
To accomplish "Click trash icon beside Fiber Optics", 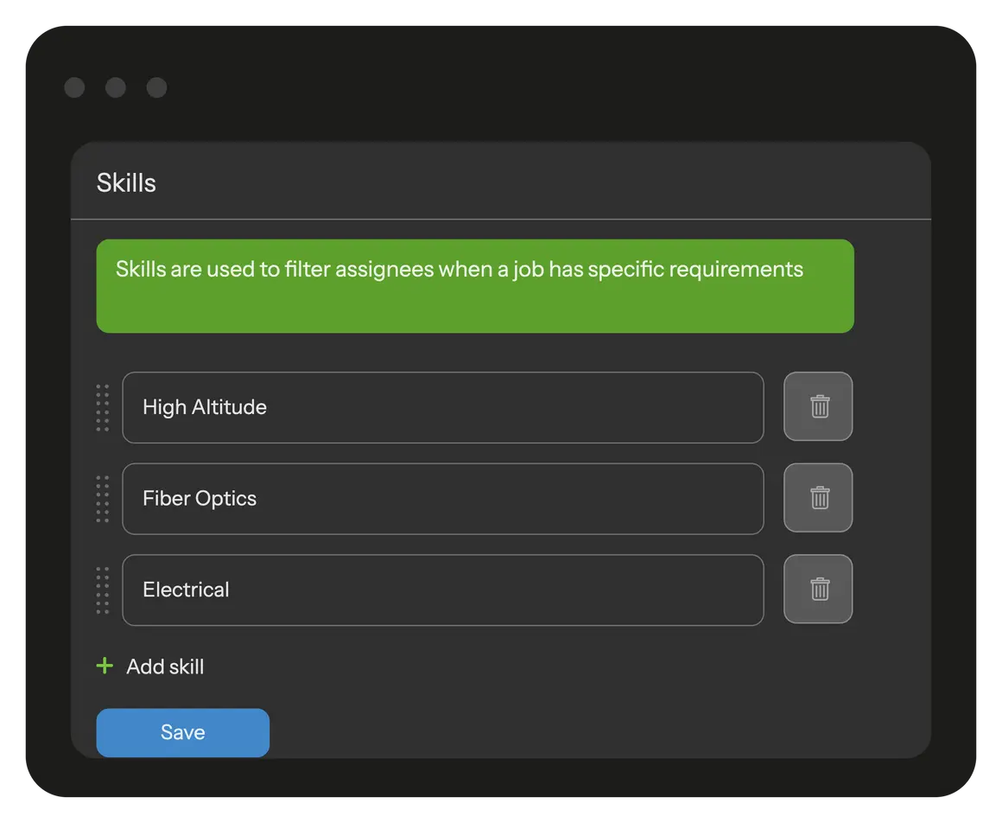I will [818, 498].
